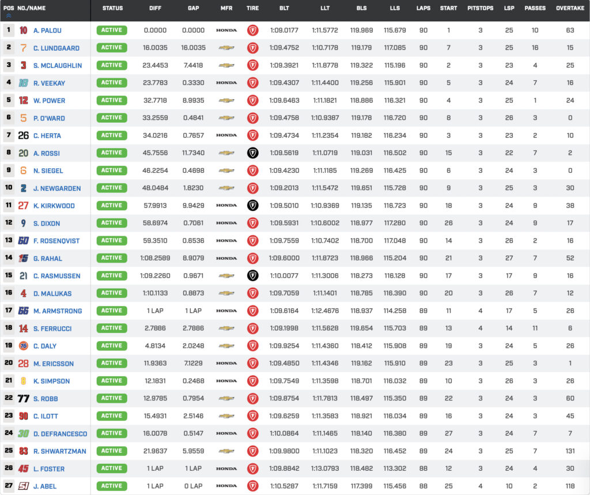Viewport: 590px width, 495px height.
Task: Click the red Firestone tire icon for S. Ferrucci
Action: pos(253,328)
